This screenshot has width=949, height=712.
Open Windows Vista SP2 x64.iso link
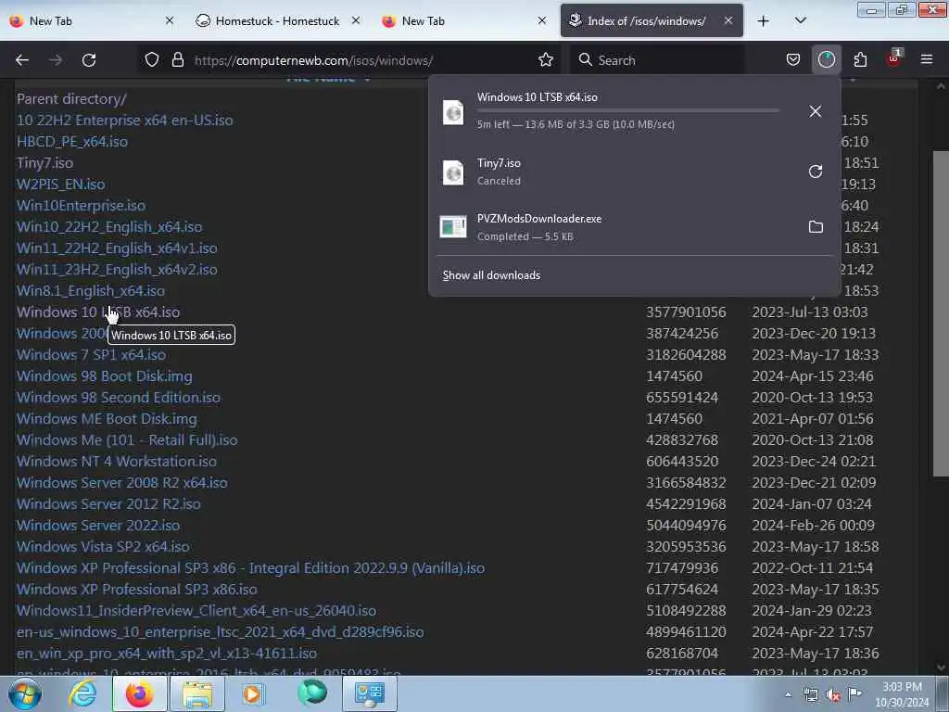pyautogui.click(x=103, y=547)
